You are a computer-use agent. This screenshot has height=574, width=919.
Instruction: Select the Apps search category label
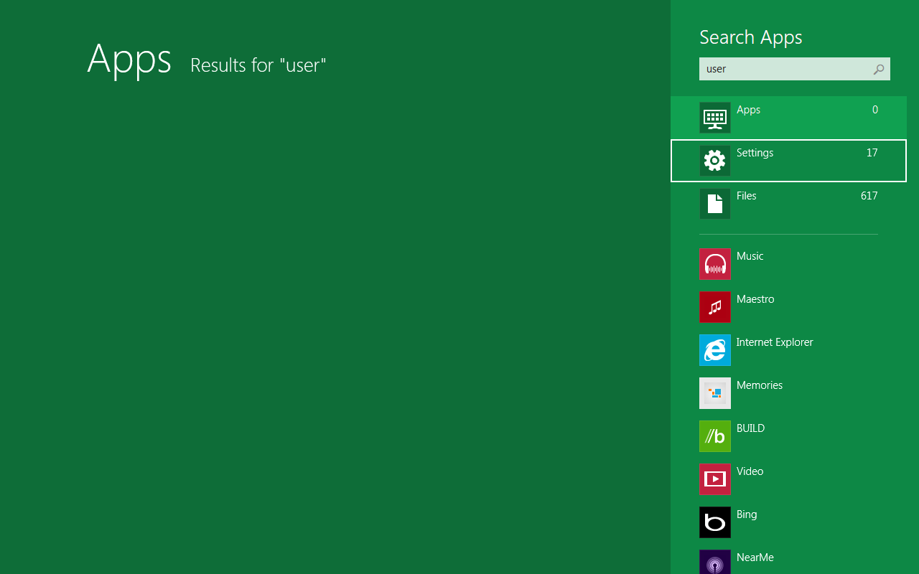(748, 110)
